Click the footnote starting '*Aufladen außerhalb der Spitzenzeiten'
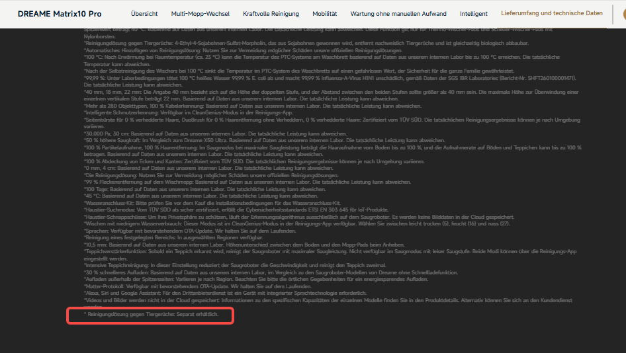 (x=256, y=279)
